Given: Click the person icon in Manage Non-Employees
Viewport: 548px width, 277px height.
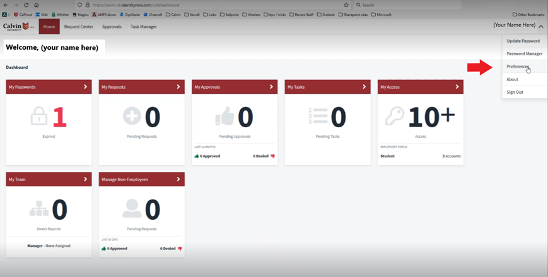Looking at the screenshot, I should (x=131, y=208).
